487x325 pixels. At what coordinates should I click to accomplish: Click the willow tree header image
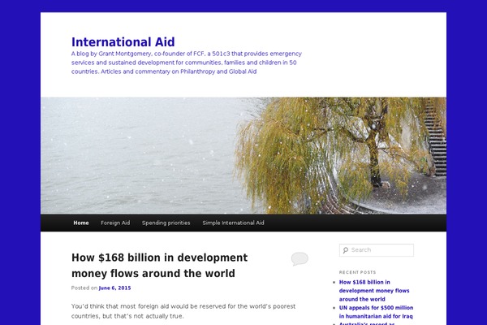coord(243,155)
